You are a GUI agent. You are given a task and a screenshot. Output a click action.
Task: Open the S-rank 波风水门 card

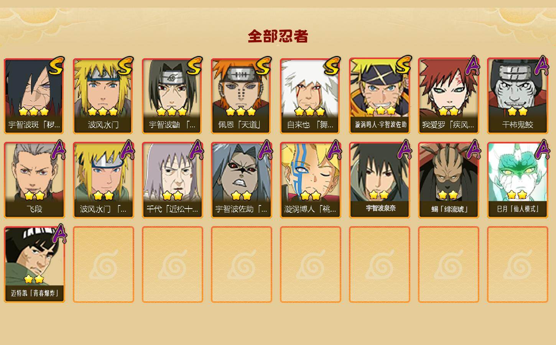[104, 96]
